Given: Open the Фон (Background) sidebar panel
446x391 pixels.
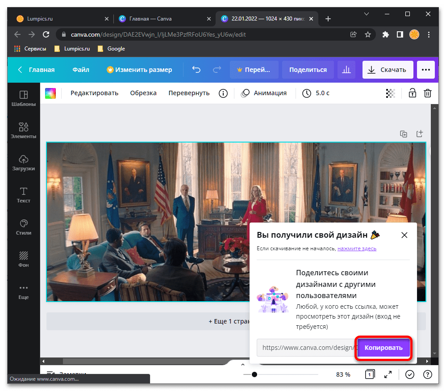Looking at the screenshot, I should [x=24, y=259].
